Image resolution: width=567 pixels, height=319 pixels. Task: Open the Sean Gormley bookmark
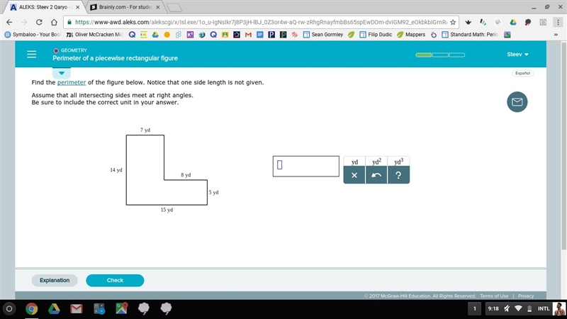click(x=323, y=35)
